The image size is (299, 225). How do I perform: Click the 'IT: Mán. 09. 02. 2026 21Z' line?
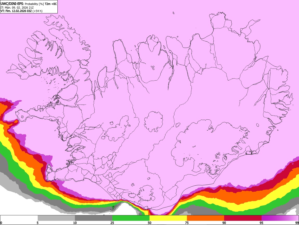17,8
